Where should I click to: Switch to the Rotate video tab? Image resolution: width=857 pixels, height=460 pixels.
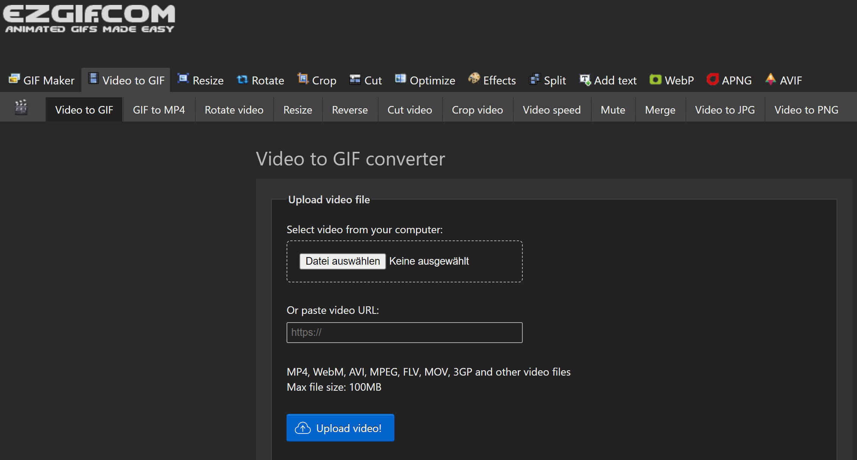click(x=234, y=110)
